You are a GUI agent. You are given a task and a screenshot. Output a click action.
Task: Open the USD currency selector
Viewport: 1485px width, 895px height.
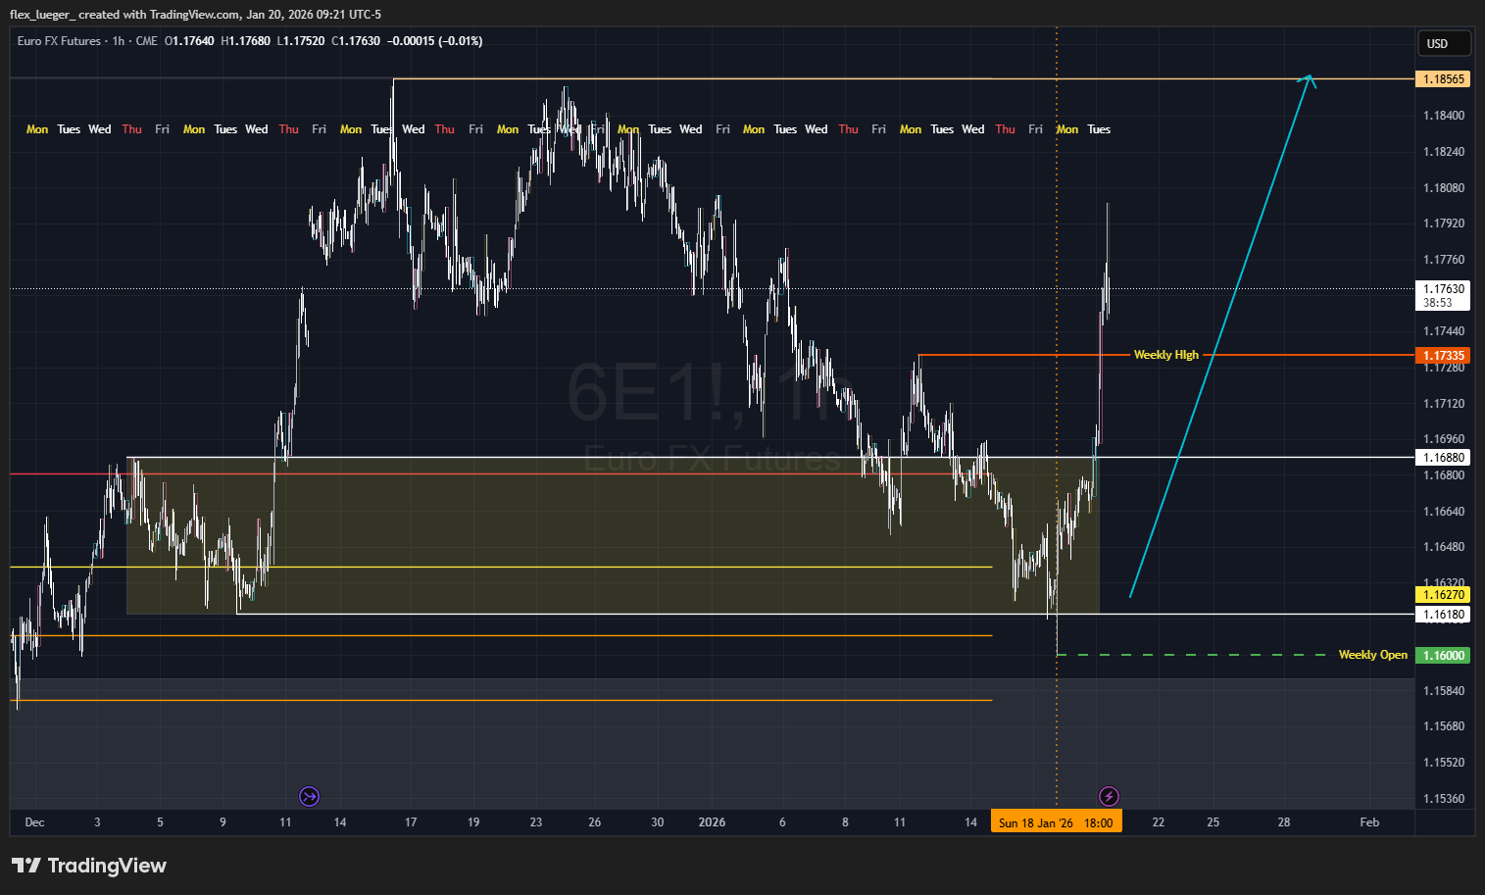tap(1443, 43)
